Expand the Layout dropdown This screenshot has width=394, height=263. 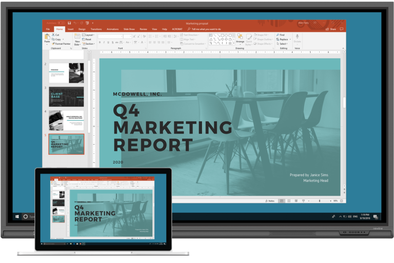[89, 35]
